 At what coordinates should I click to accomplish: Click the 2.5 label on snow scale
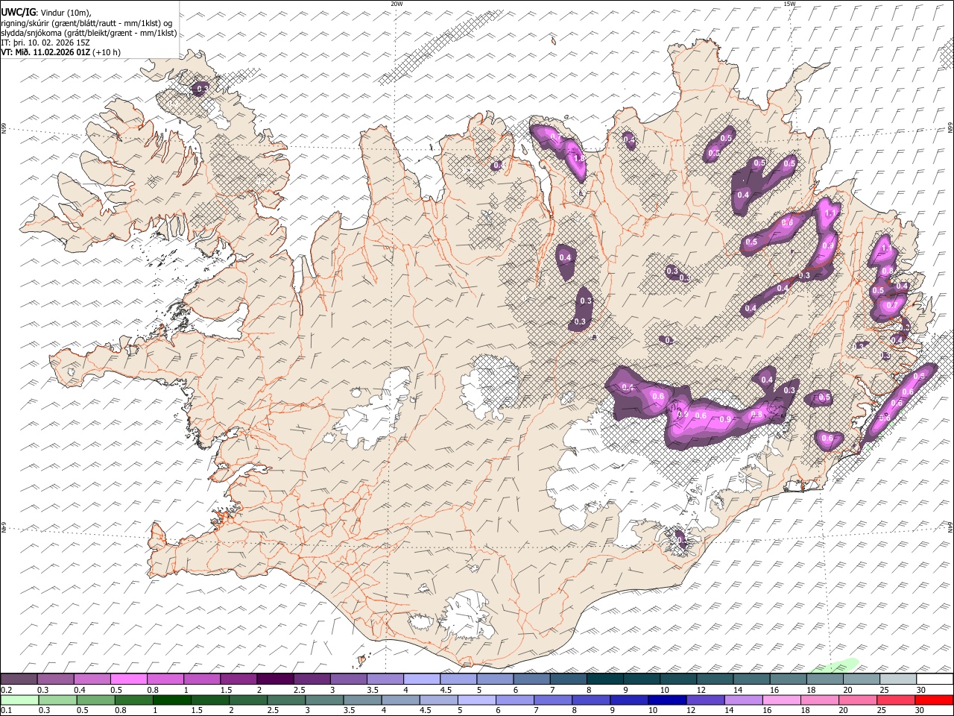click(300, 690)
